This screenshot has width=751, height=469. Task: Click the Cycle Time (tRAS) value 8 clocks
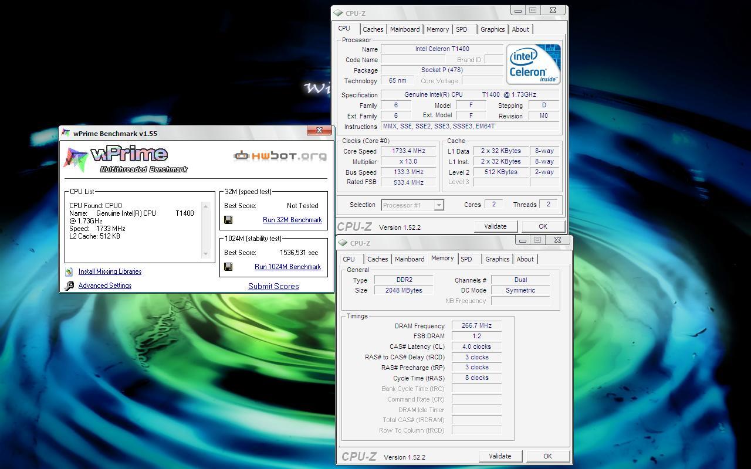tap(476, 378)
